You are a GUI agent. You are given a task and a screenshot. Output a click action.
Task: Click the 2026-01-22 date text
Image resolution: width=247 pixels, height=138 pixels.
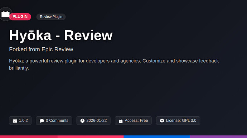[x=97, y=121]
